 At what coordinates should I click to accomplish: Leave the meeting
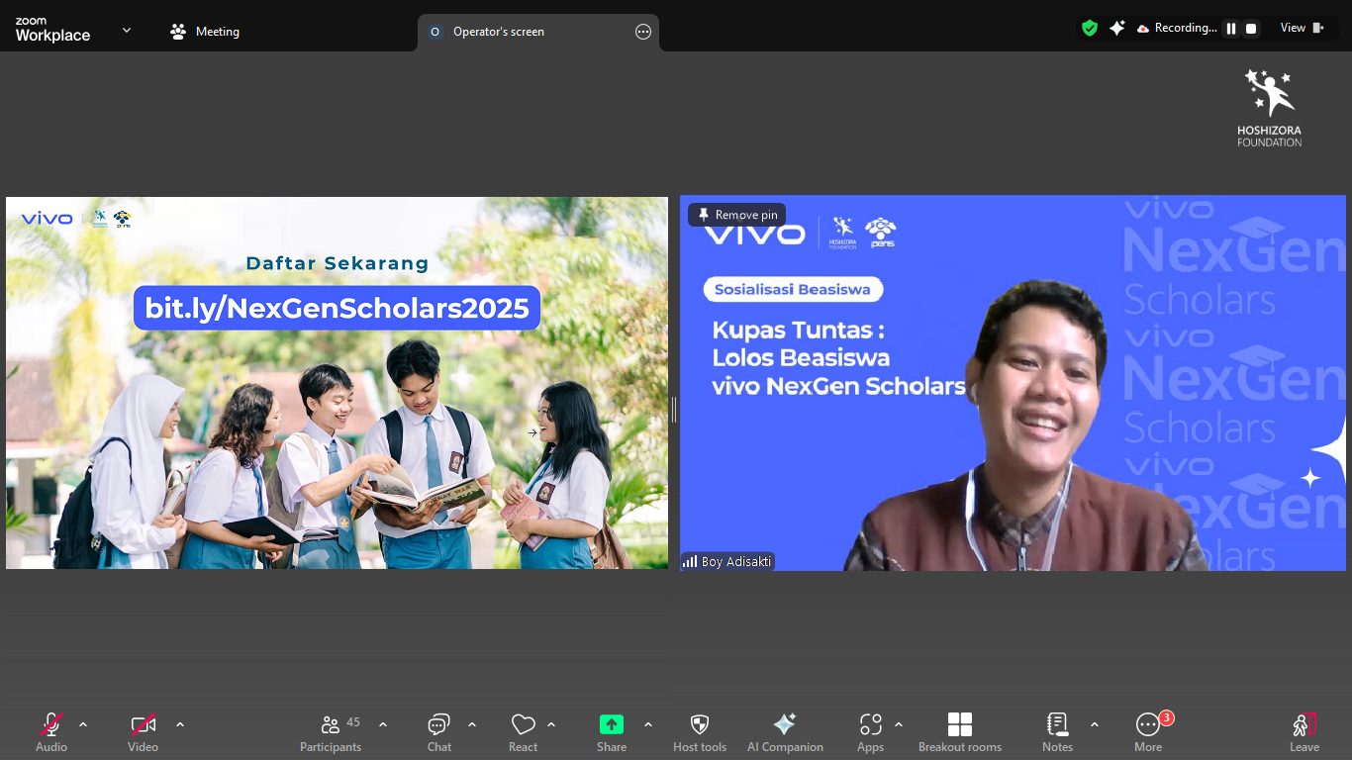(x=1304, y=732)
